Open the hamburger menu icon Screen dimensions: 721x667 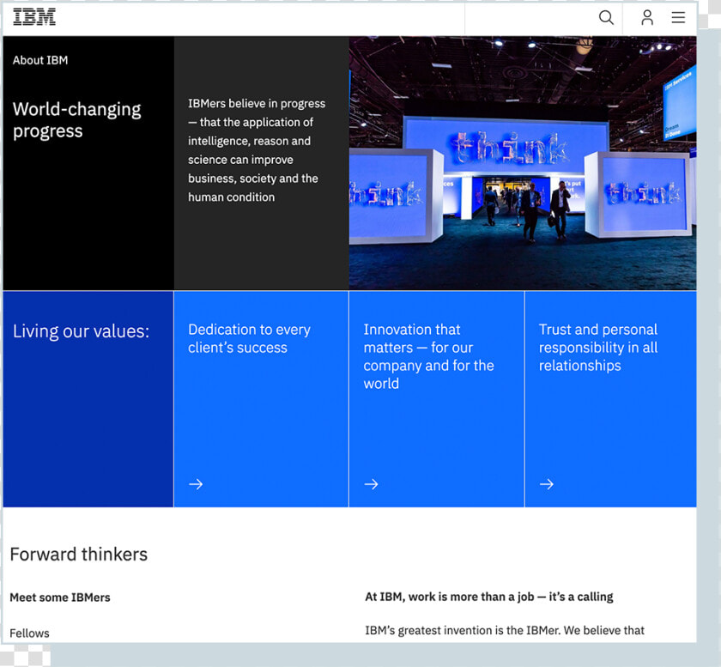pos(678,18)
